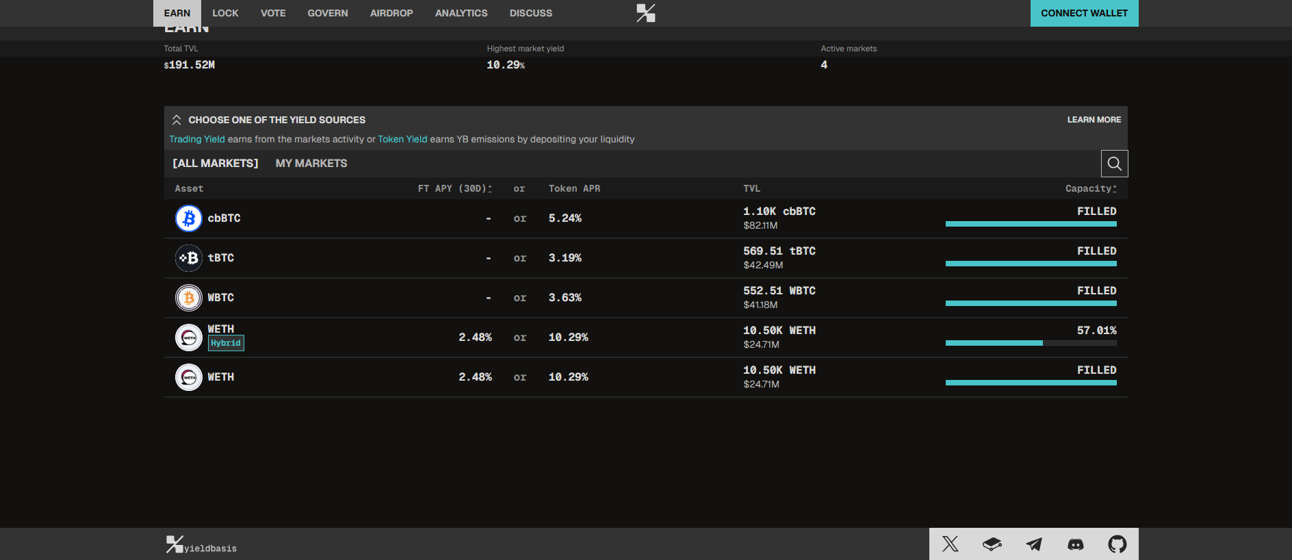Image resolution: width=1292 pixels, height=560 pixels.
Task: Select the WBTC asset name
Action: tap(221, 298)
